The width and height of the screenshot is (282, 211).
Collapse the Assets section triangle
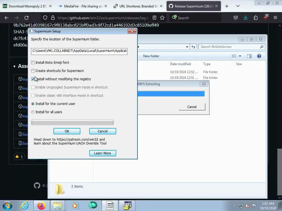point(14,66)
